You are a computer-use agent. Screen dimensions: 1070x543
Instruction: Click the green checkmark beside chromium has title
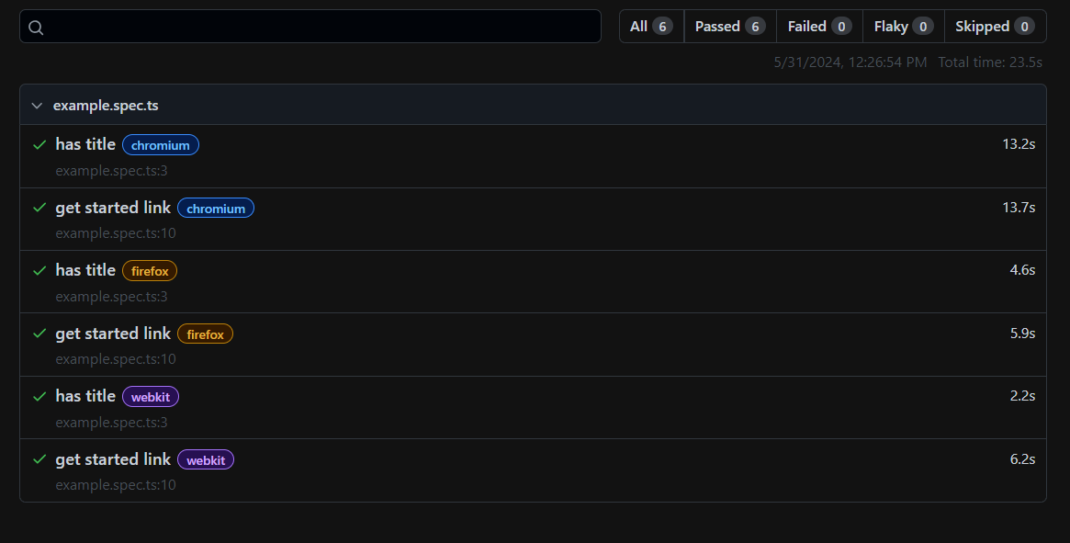point(39,145)
